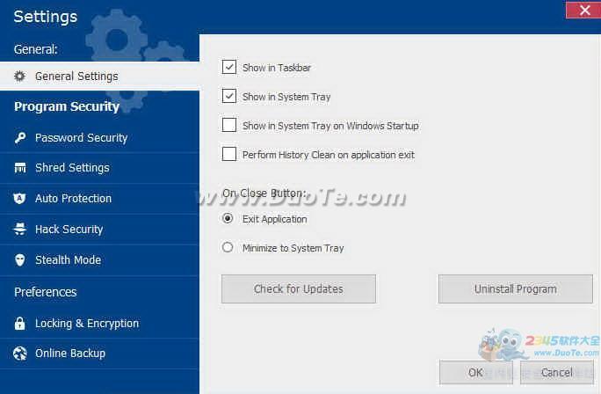Click the padlock icon for Locking & Encryption
The height and width of the screenshot is (394, 601).
click(19, 324)
